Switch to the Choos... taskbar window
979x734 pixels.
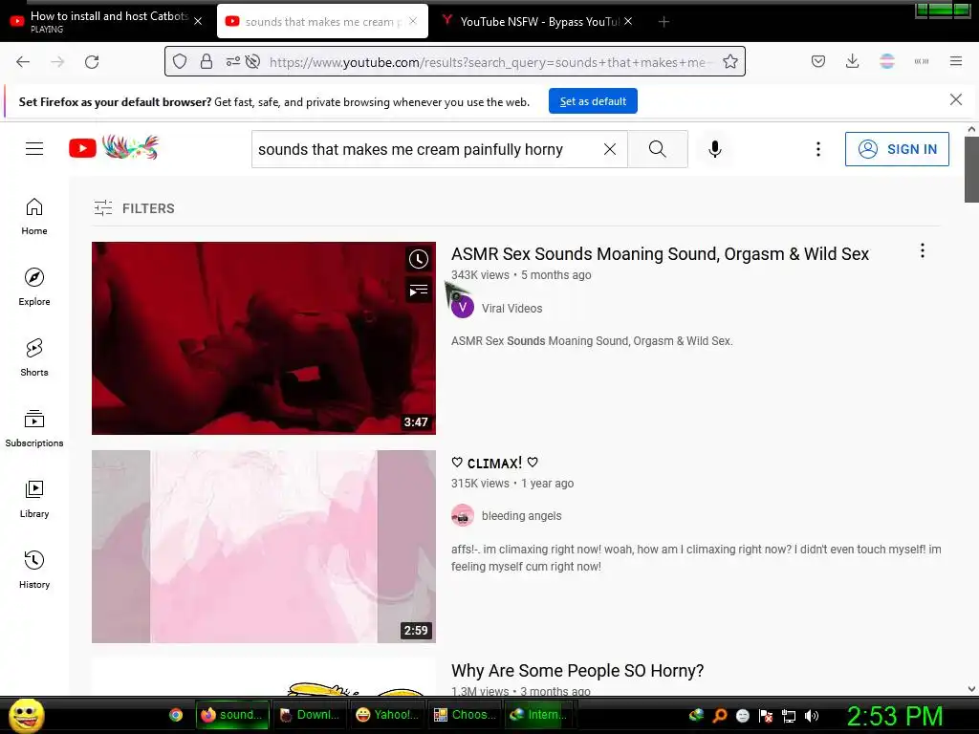click(x=466, y=715)
